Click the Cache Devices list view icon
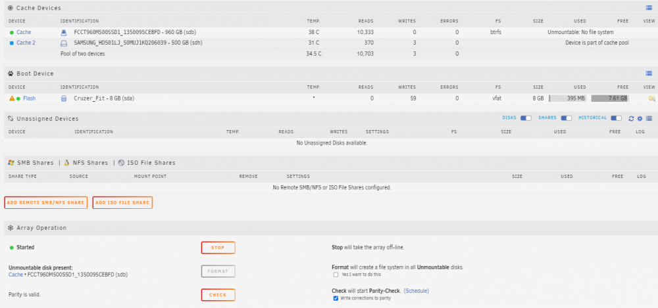 click(649, 7)
